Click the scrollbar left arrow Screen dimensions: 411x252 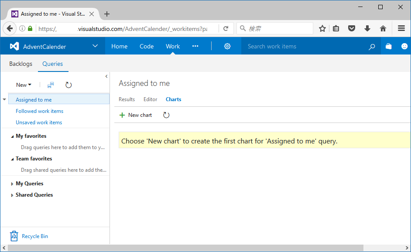point(4,248)
